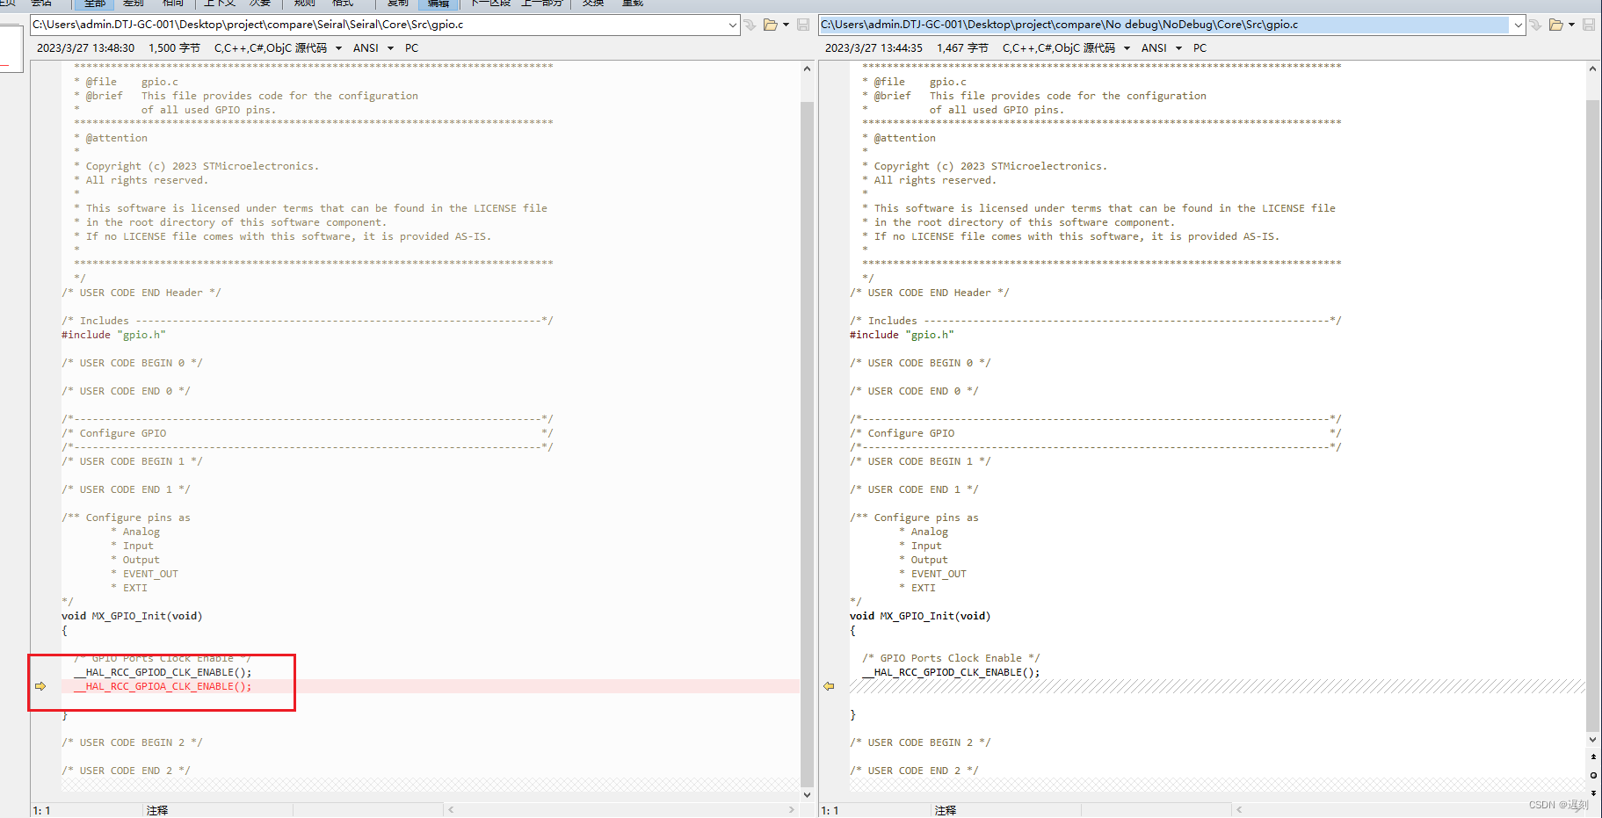Copy the right section to the left pane
The width and height of the screenshot is (1602, 818).
[x=829, y=686]
